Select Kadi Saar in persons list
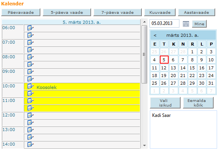The width and height of the screenshot is (219, 151). pos(161,115)
